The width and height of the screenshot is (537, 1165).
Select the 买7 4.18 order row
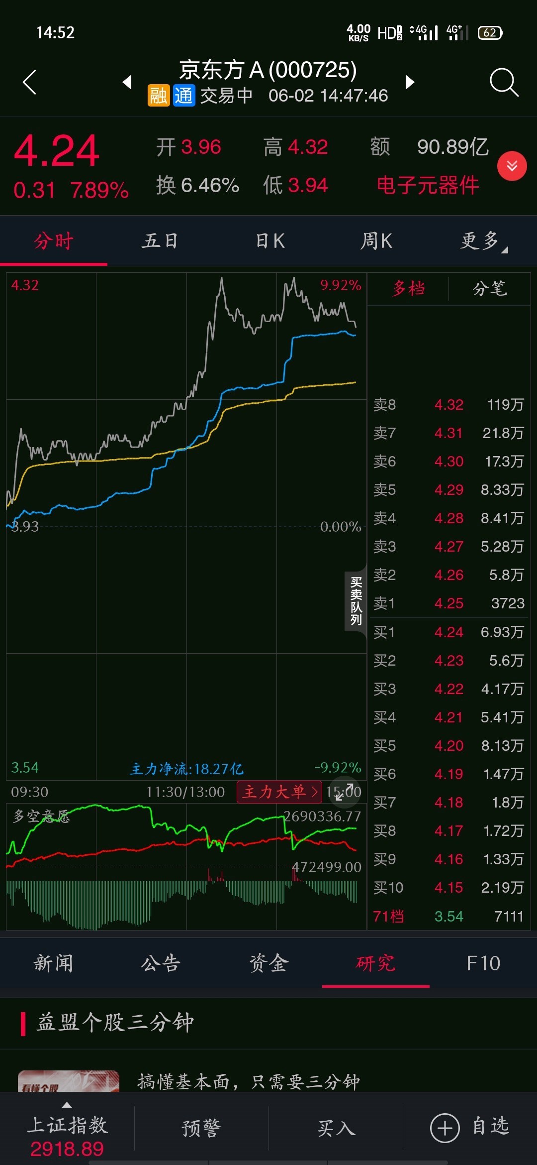click(x=449, y=803)
